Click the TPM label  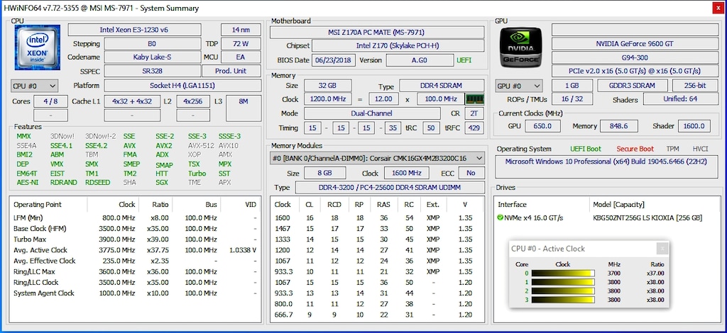673,149
